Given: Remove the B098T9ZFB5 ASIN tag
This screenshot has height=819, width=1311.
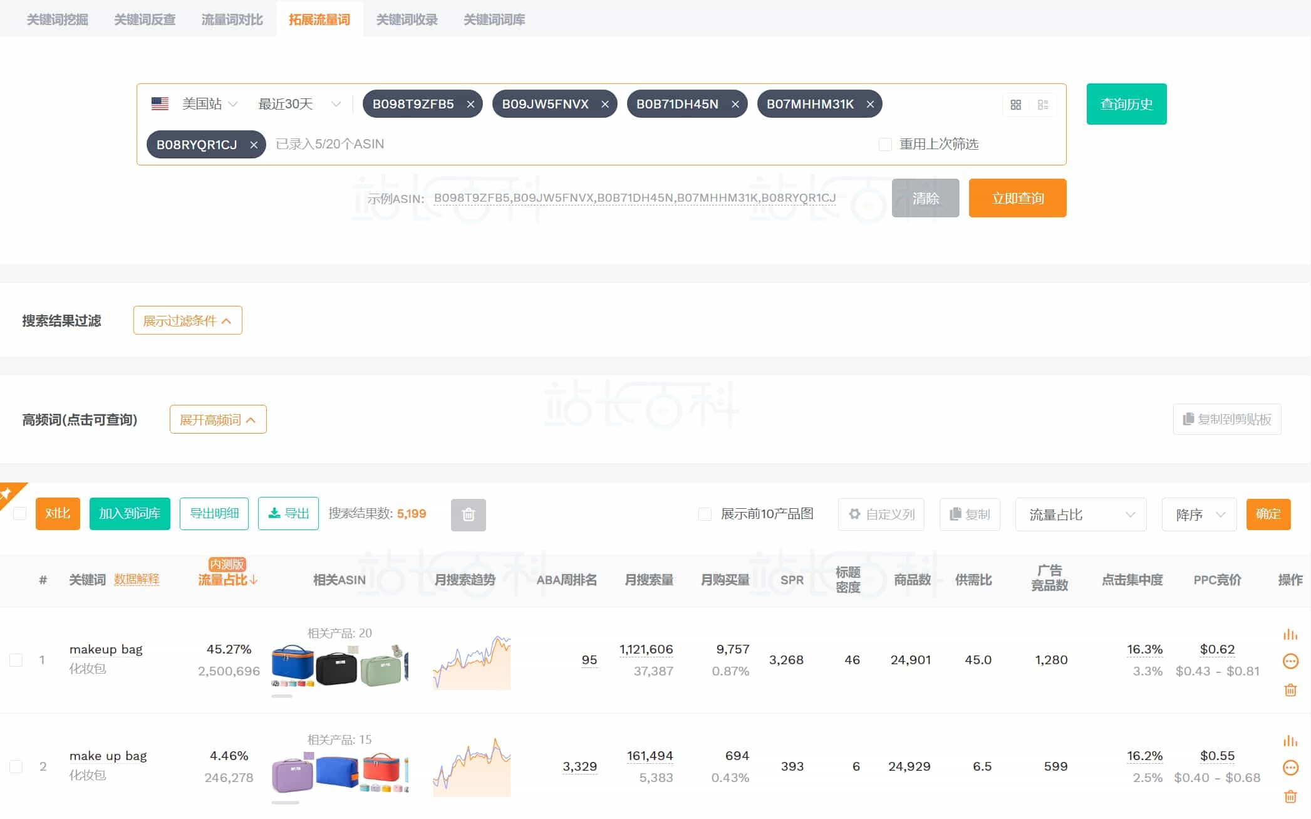Looking at the screenshot, I should point(470,104).
